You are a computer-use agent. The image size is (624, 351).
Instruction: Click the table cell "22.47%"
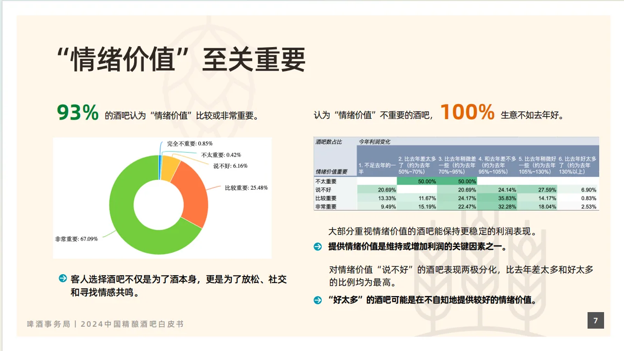click(x=457, y=207)
